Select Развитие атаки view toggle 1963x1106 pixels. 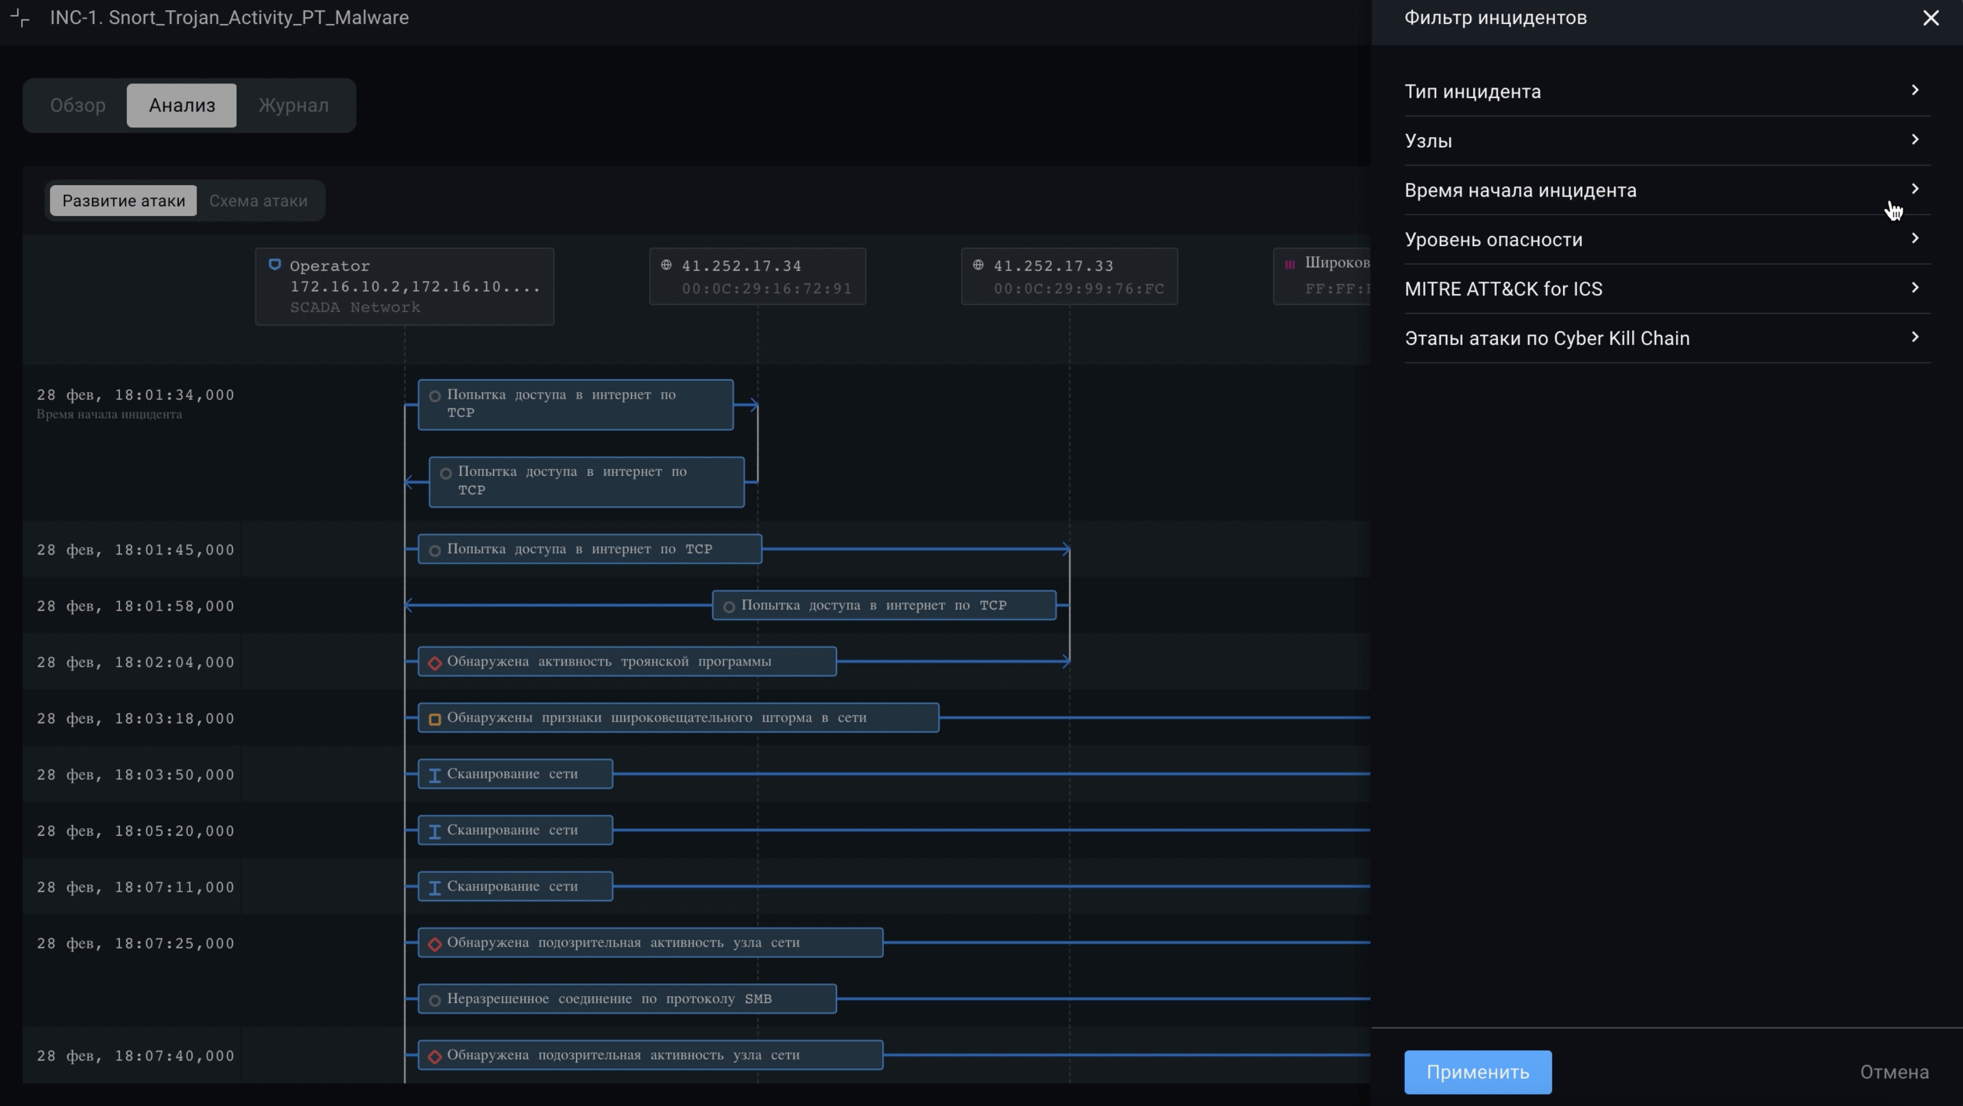123,201
